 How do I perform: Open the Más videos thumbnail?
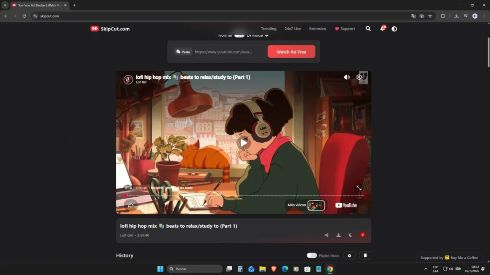click(316, 205)
